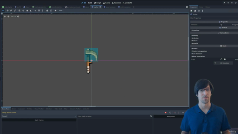Switch to the 2D workspace
This screenshot has height=134, width=238.
click(x=84, y=3)
